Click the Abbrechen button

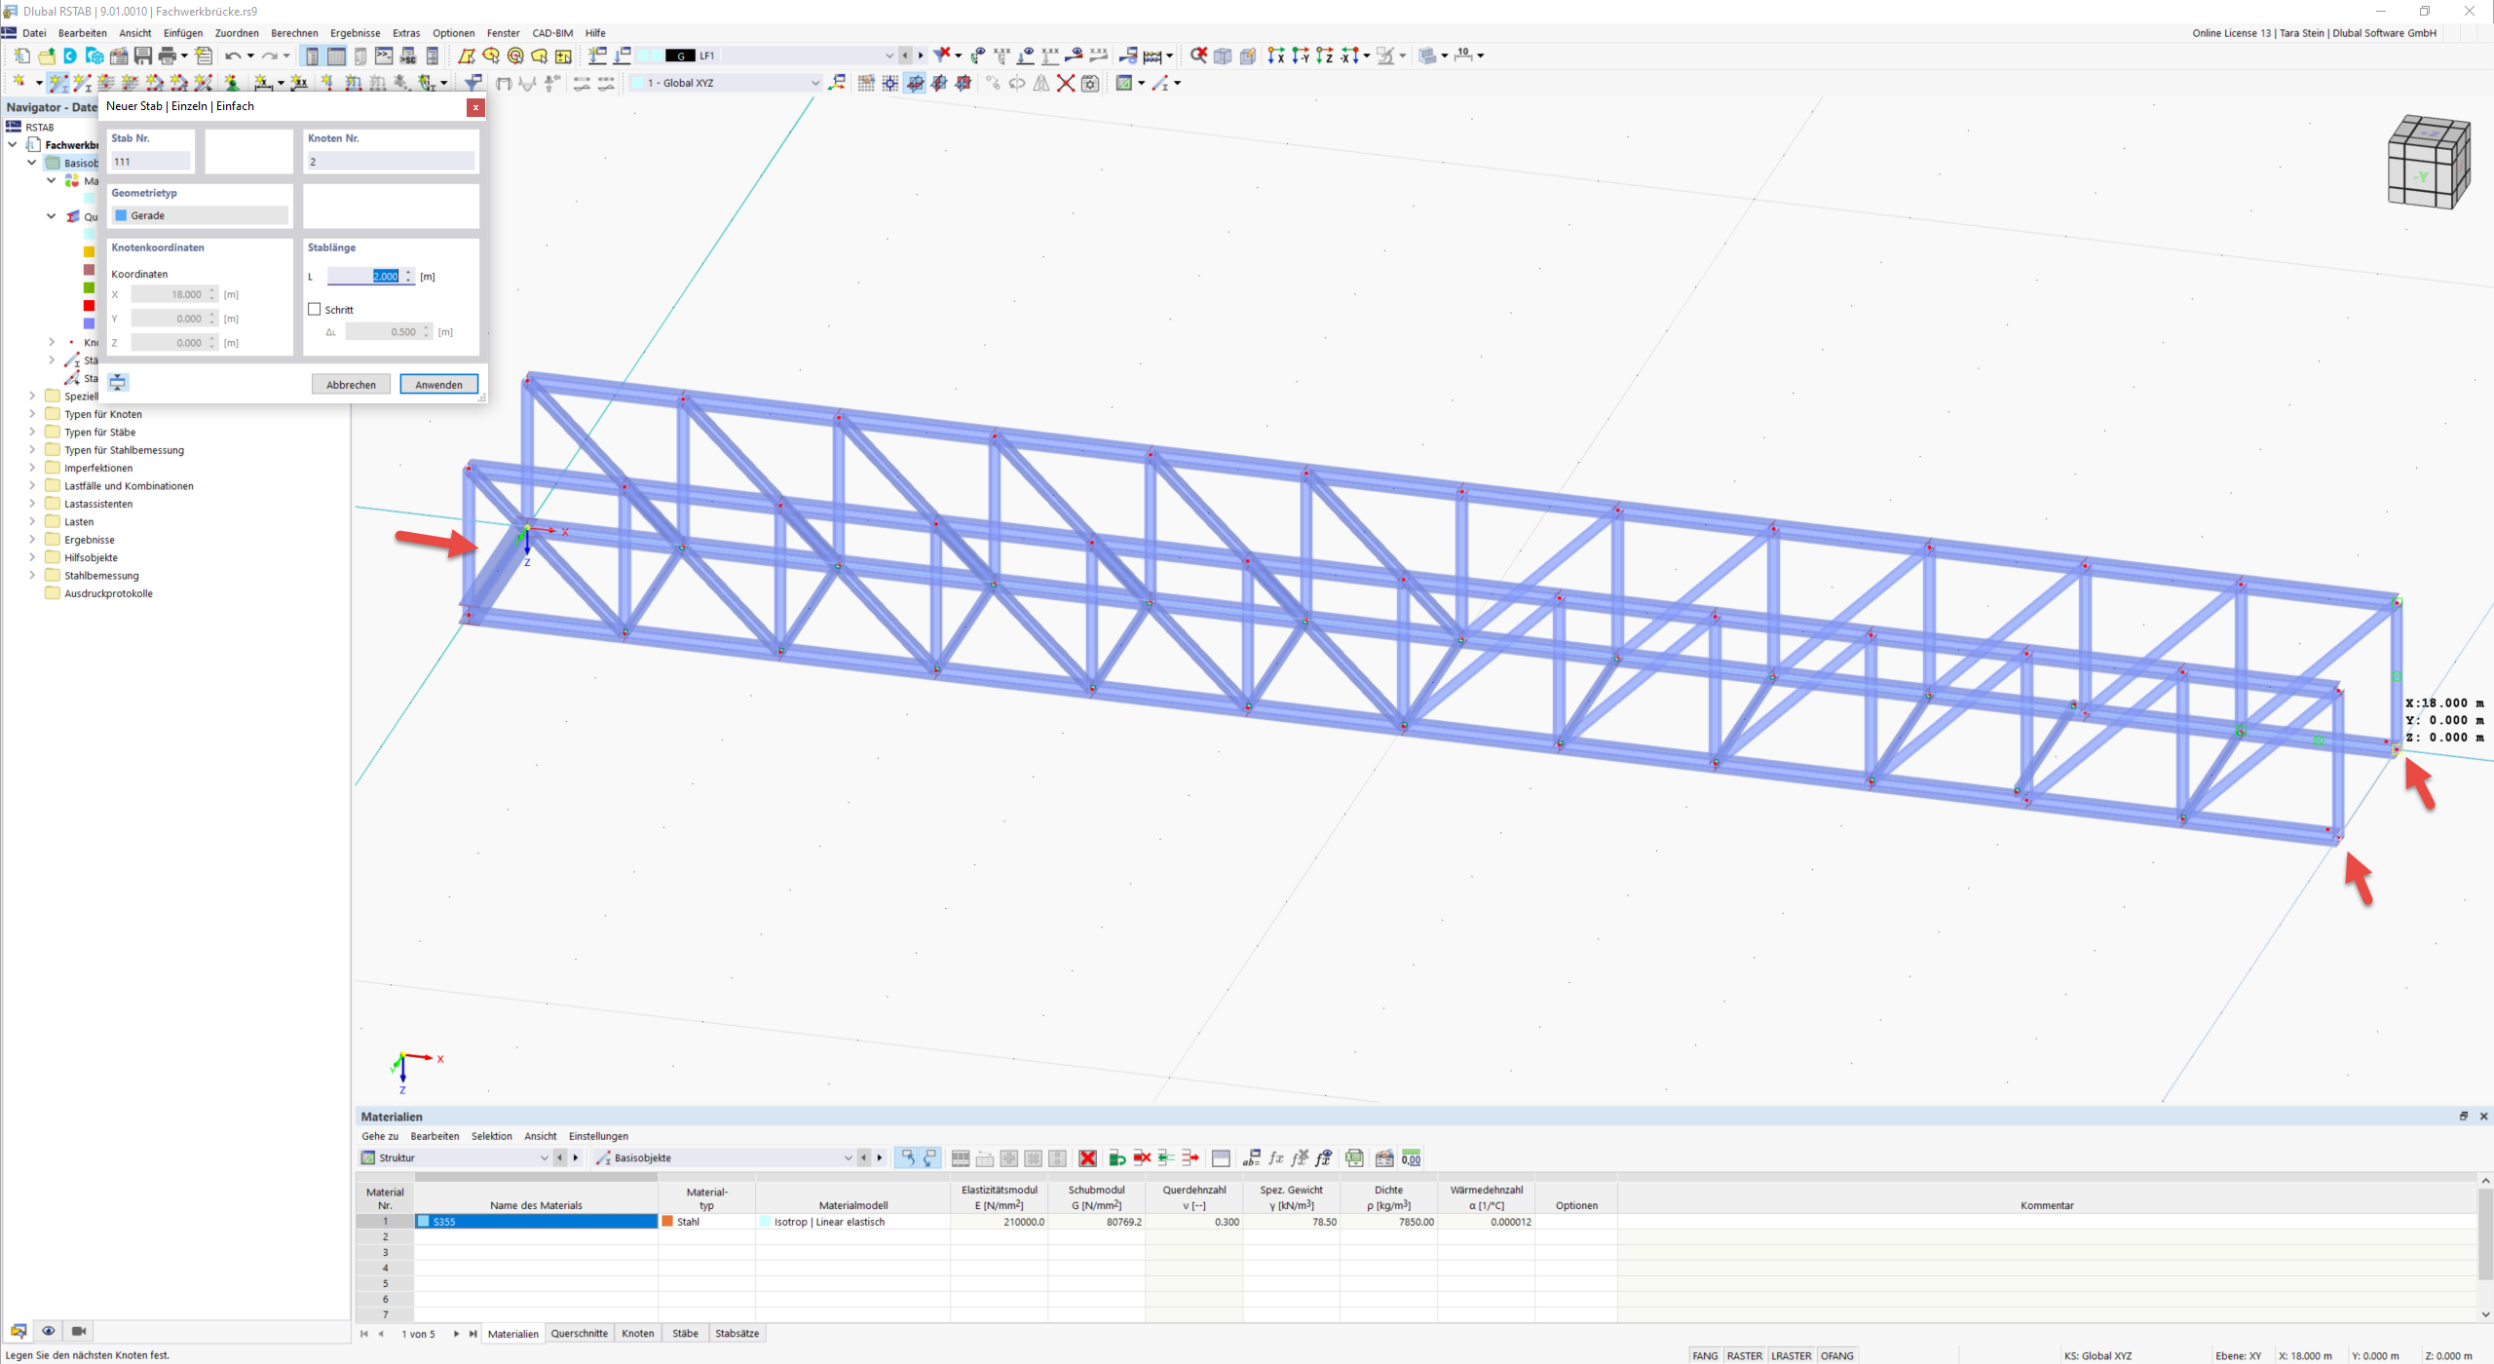coord(351,385)
